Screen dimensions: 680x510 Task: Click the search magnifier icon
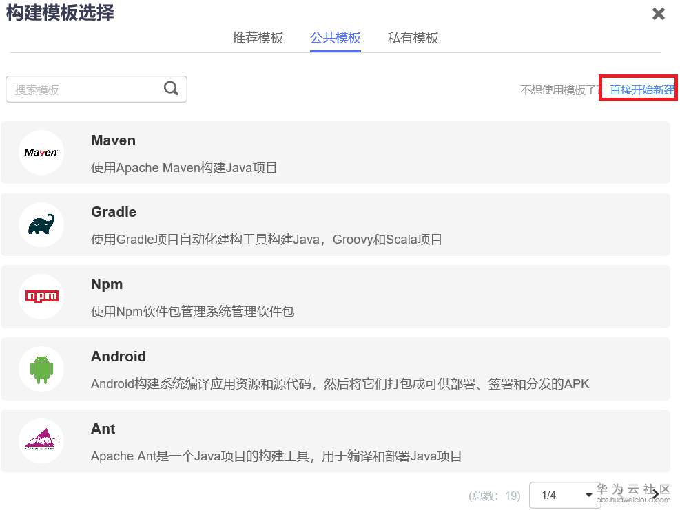pyautogui.click(x=170, y=88)
